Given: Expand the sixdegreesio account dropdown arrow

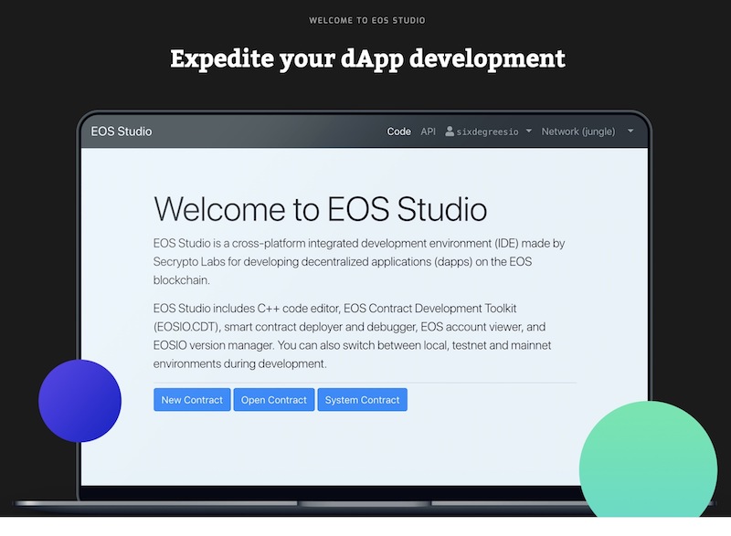Looking at the screenshot, I should 529,131.
